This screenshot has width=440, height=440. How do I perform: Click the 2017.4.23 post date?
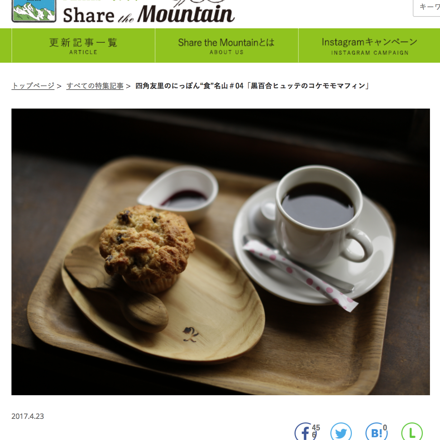28,416
